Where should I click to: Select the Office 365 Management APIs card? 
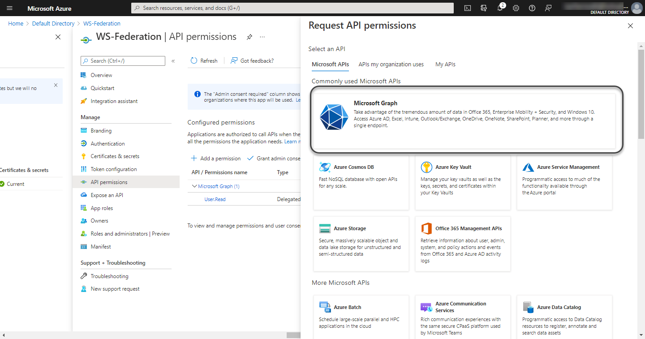(x=463, y=244)
